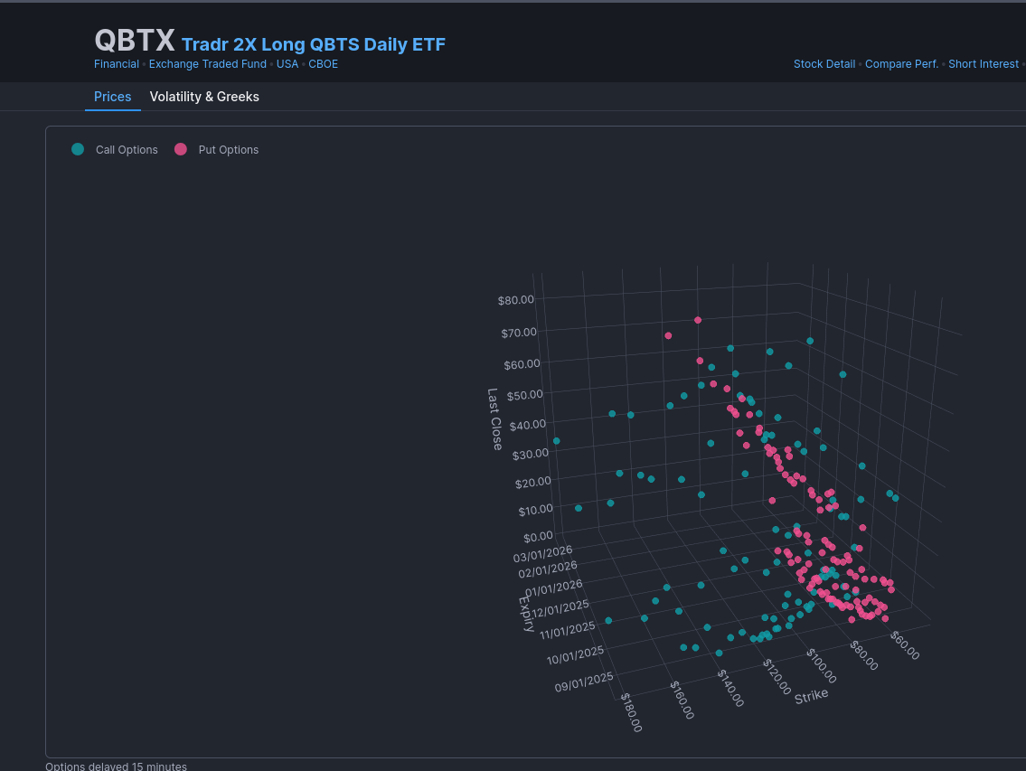The width and height of the screenshot is (1026, 771).
Task: Click the 03/01/2026 expiry axis label
Action: click(542, 554)
